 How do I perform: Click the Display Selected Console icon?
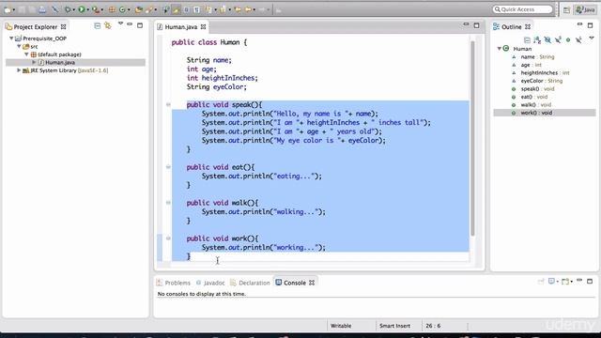(x=551, y=282)
